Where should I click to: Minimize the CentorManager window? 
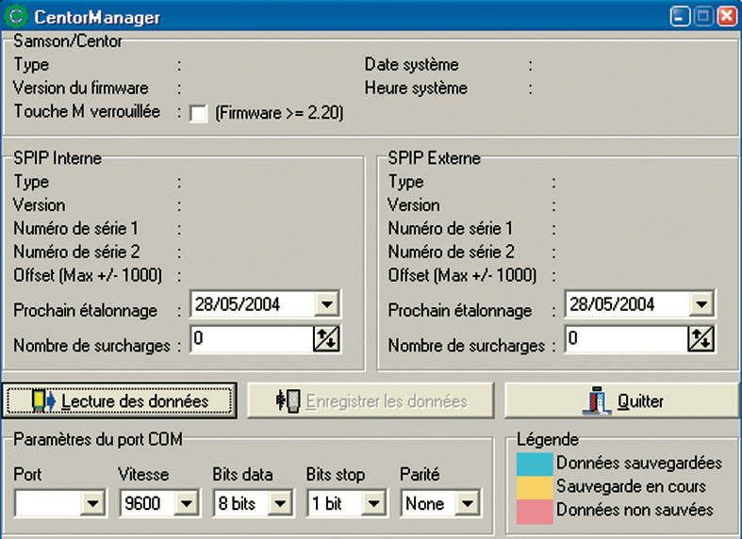[x=680, y=17]
